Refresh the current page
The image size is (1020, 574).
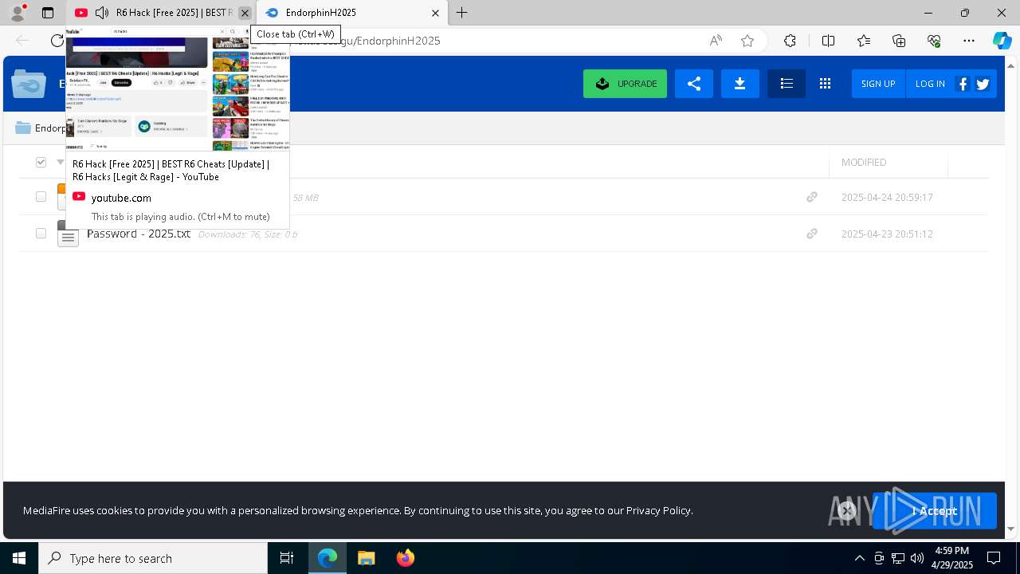[57, 41]
